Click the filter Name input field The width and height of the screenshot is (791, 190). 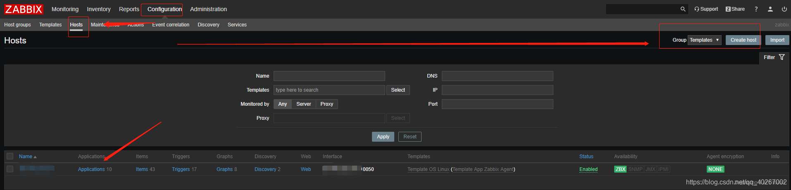coord(329,76)
